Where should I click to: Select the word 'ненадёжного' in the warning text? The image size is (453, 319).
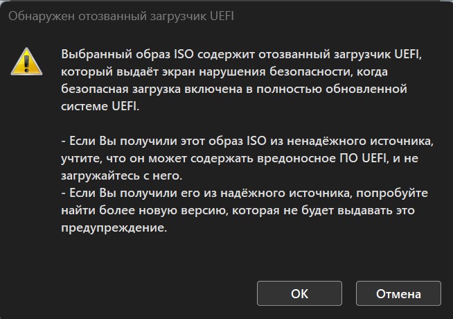[327, 141]
